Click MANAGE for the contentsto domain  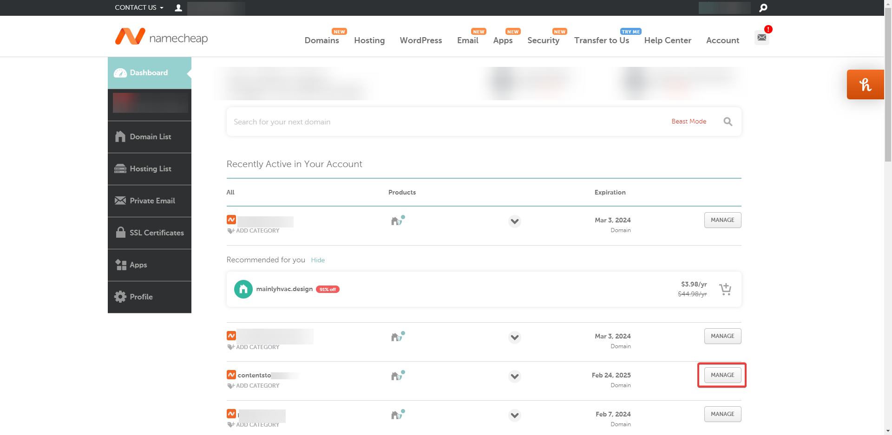(x=722, y=375)
